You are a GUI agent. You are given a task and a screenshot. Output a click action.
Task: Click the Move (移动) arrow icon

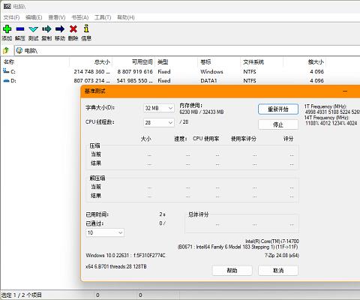tap(60, 29)
